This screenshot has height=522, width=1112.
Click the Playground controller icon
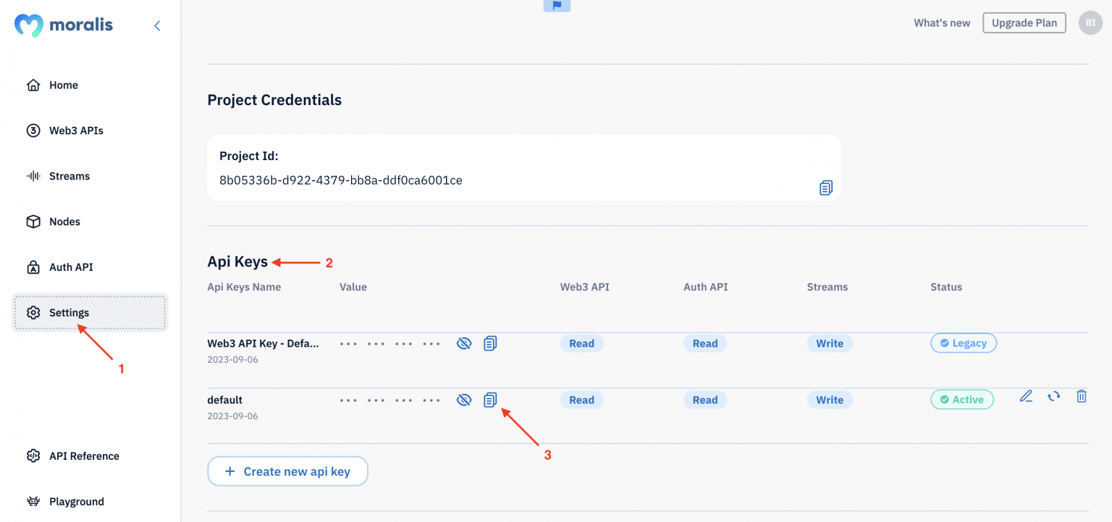[33, 502]
